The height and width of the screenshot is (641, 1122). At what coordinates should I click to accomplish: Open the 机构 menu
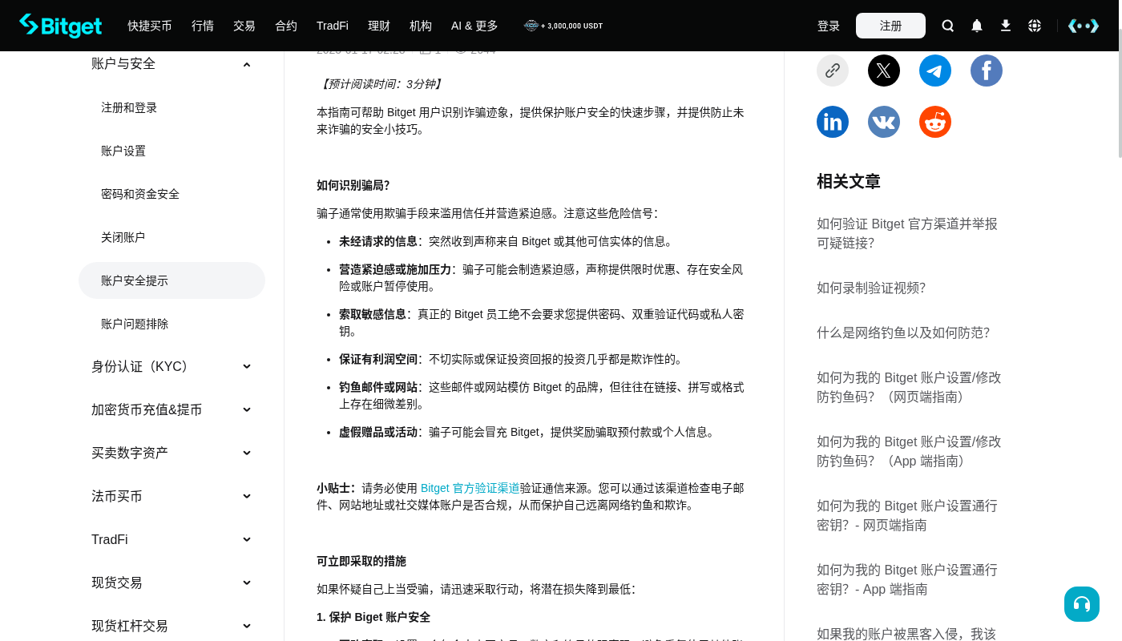(421, 26)
